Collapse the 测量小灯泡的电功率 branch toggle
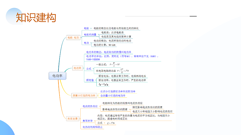 [98, 96]
